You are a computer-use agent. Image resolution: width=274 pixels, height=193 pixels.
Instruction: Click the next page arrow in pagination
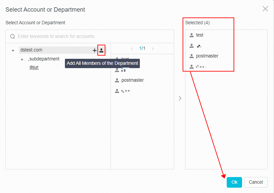click(x=153, y=48)
